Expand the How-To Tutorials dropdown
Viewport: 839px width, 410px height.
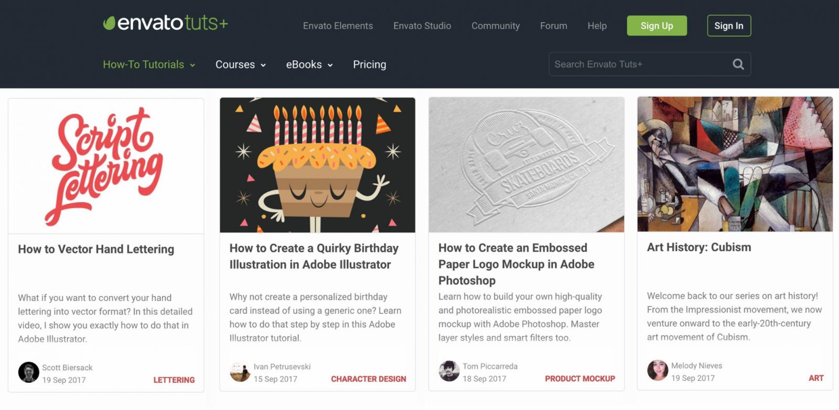pyautogui.click(x=149, y=64)
